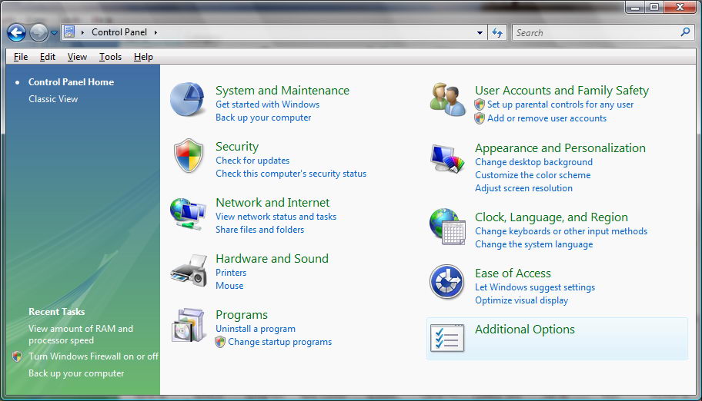Screen dimensions: 702x401
Task: Open the Tools menu
Action: 110,57
